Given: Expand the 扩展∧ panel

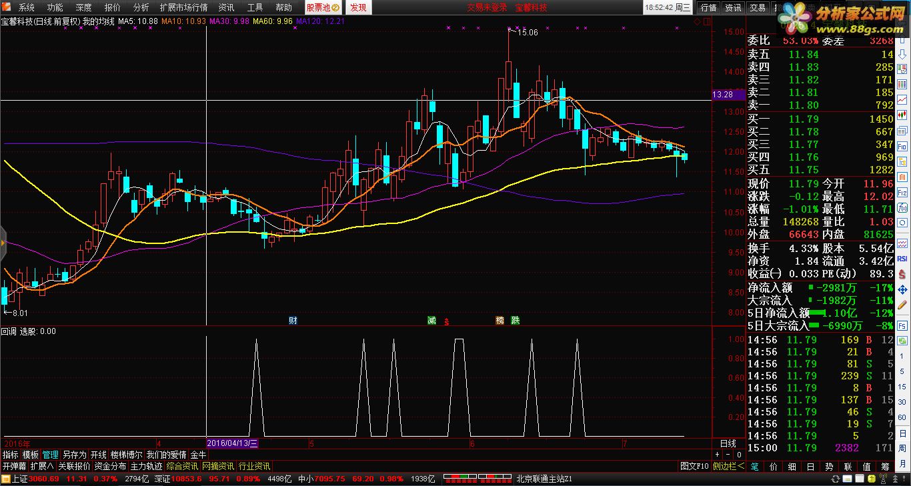Looking at the screenshot, I should coord(42,466).
